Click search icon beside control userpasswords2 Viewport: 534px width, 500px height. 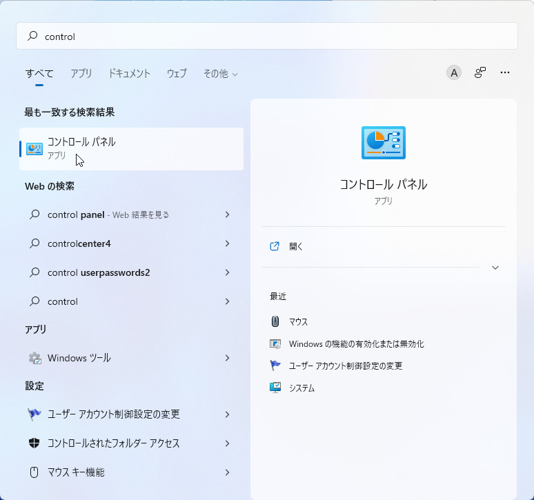click(34, 272)
